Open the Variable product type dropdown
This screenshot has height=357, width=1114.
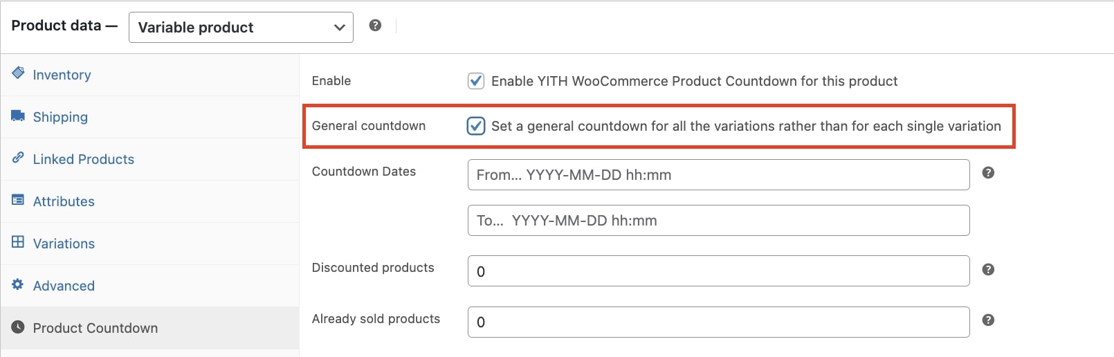241,28
